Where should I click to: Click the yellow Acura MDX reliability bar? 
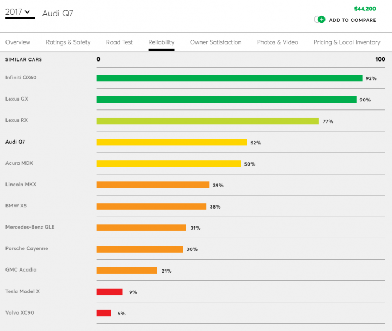(x=168, y=163)
